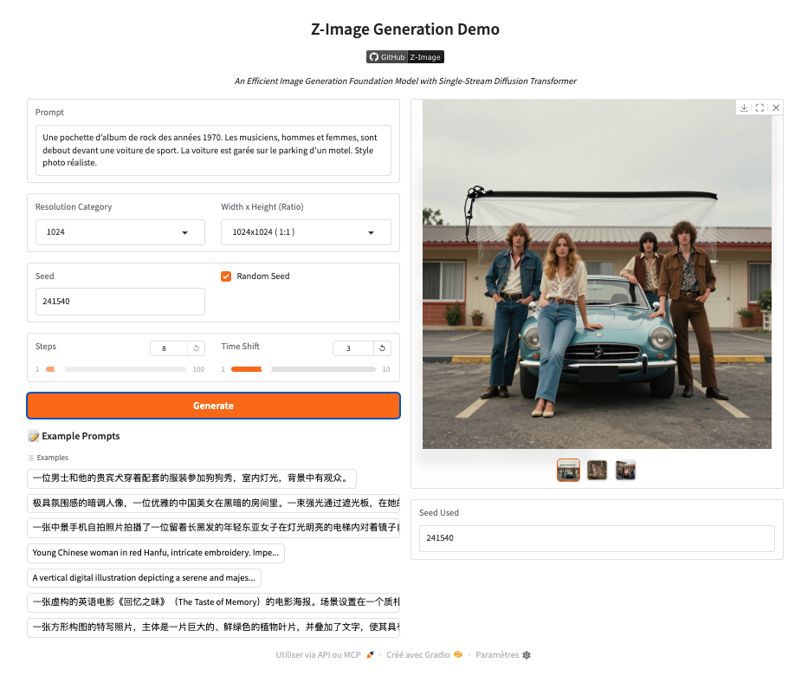
Task: Expand the Resolution Category dropdown
Action: tap(120, 232)
